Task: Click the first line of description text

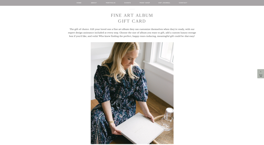Action: point(132,29)
